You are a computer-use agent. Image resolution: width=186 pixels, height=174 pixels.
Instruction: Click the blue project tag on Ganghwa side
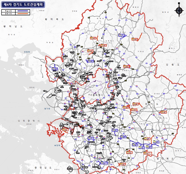(x=55, y=69)
